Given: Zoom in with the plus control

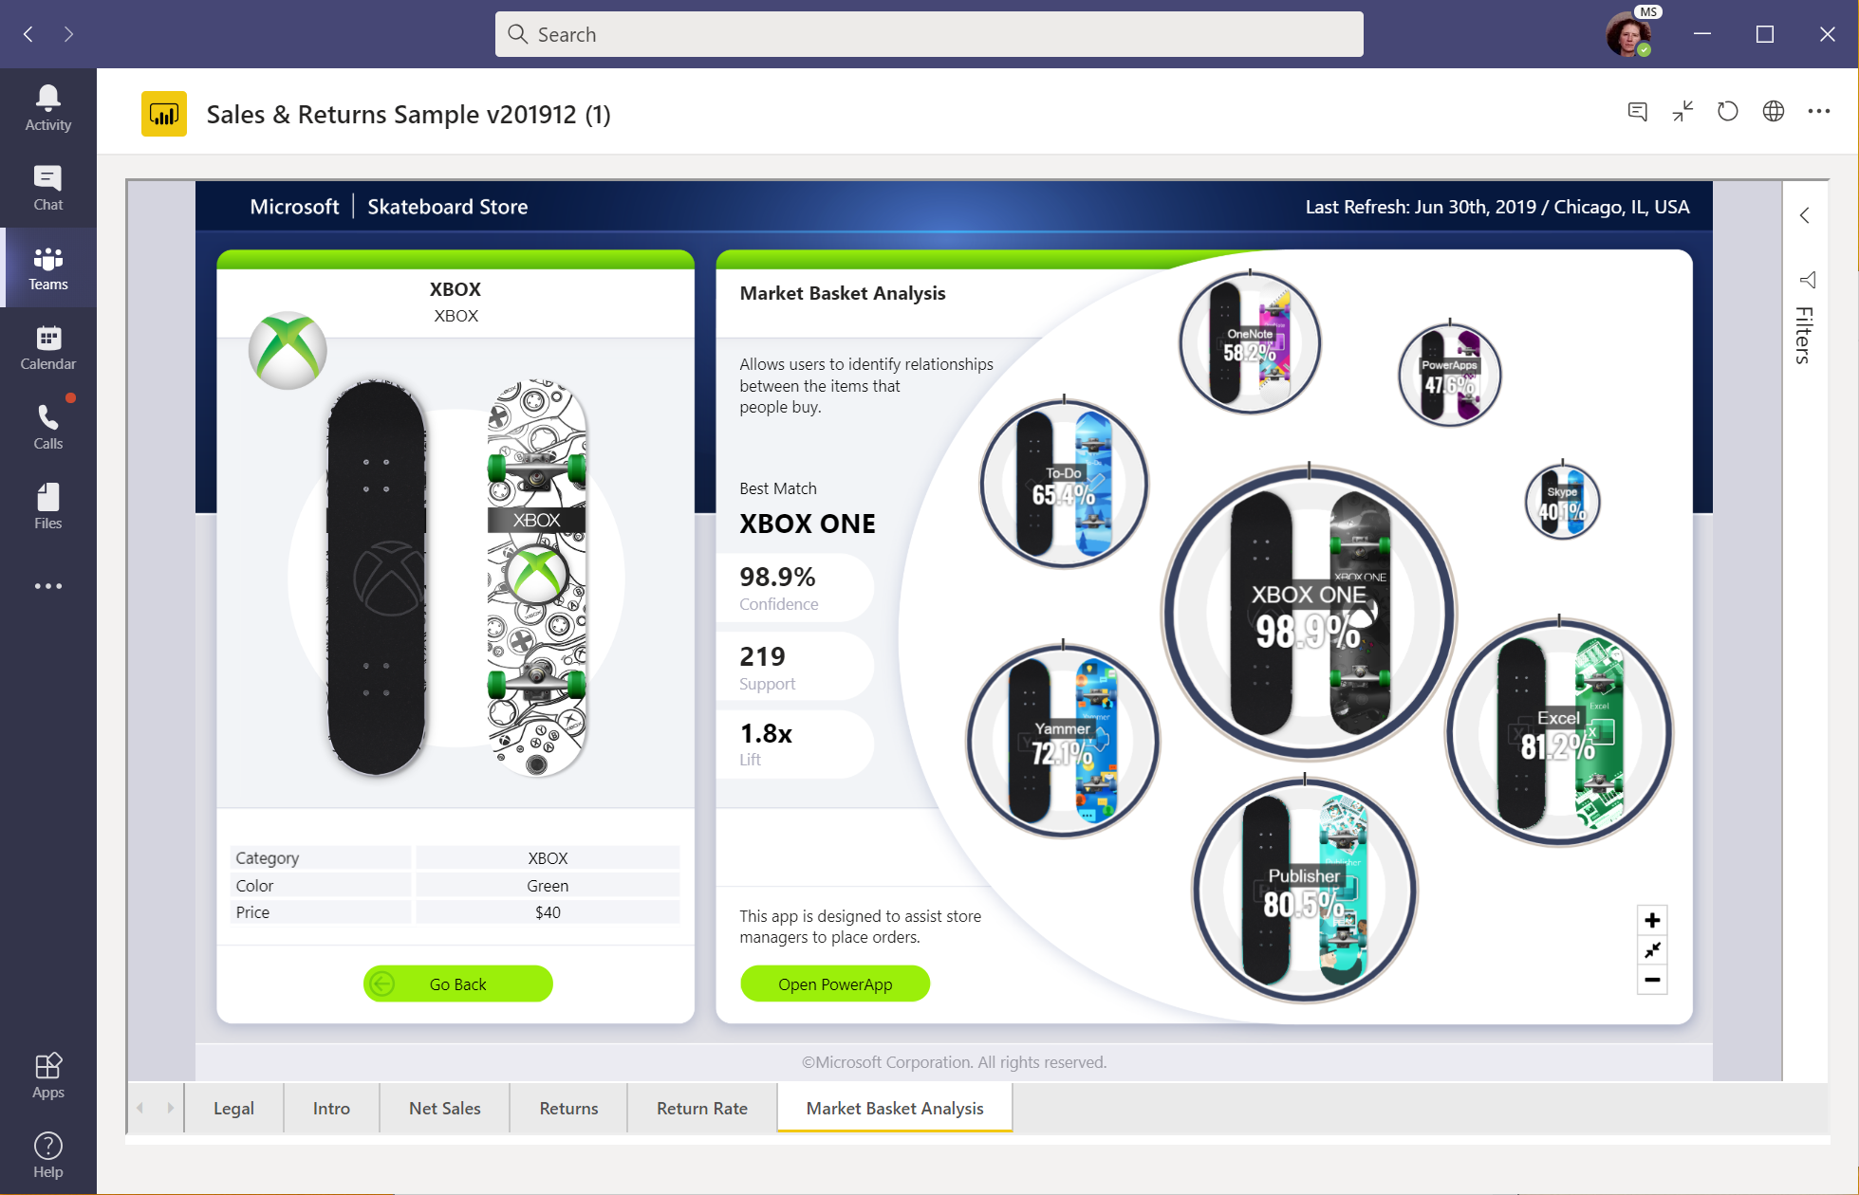Looking at the screenshot, I should tap(1652, 920).
